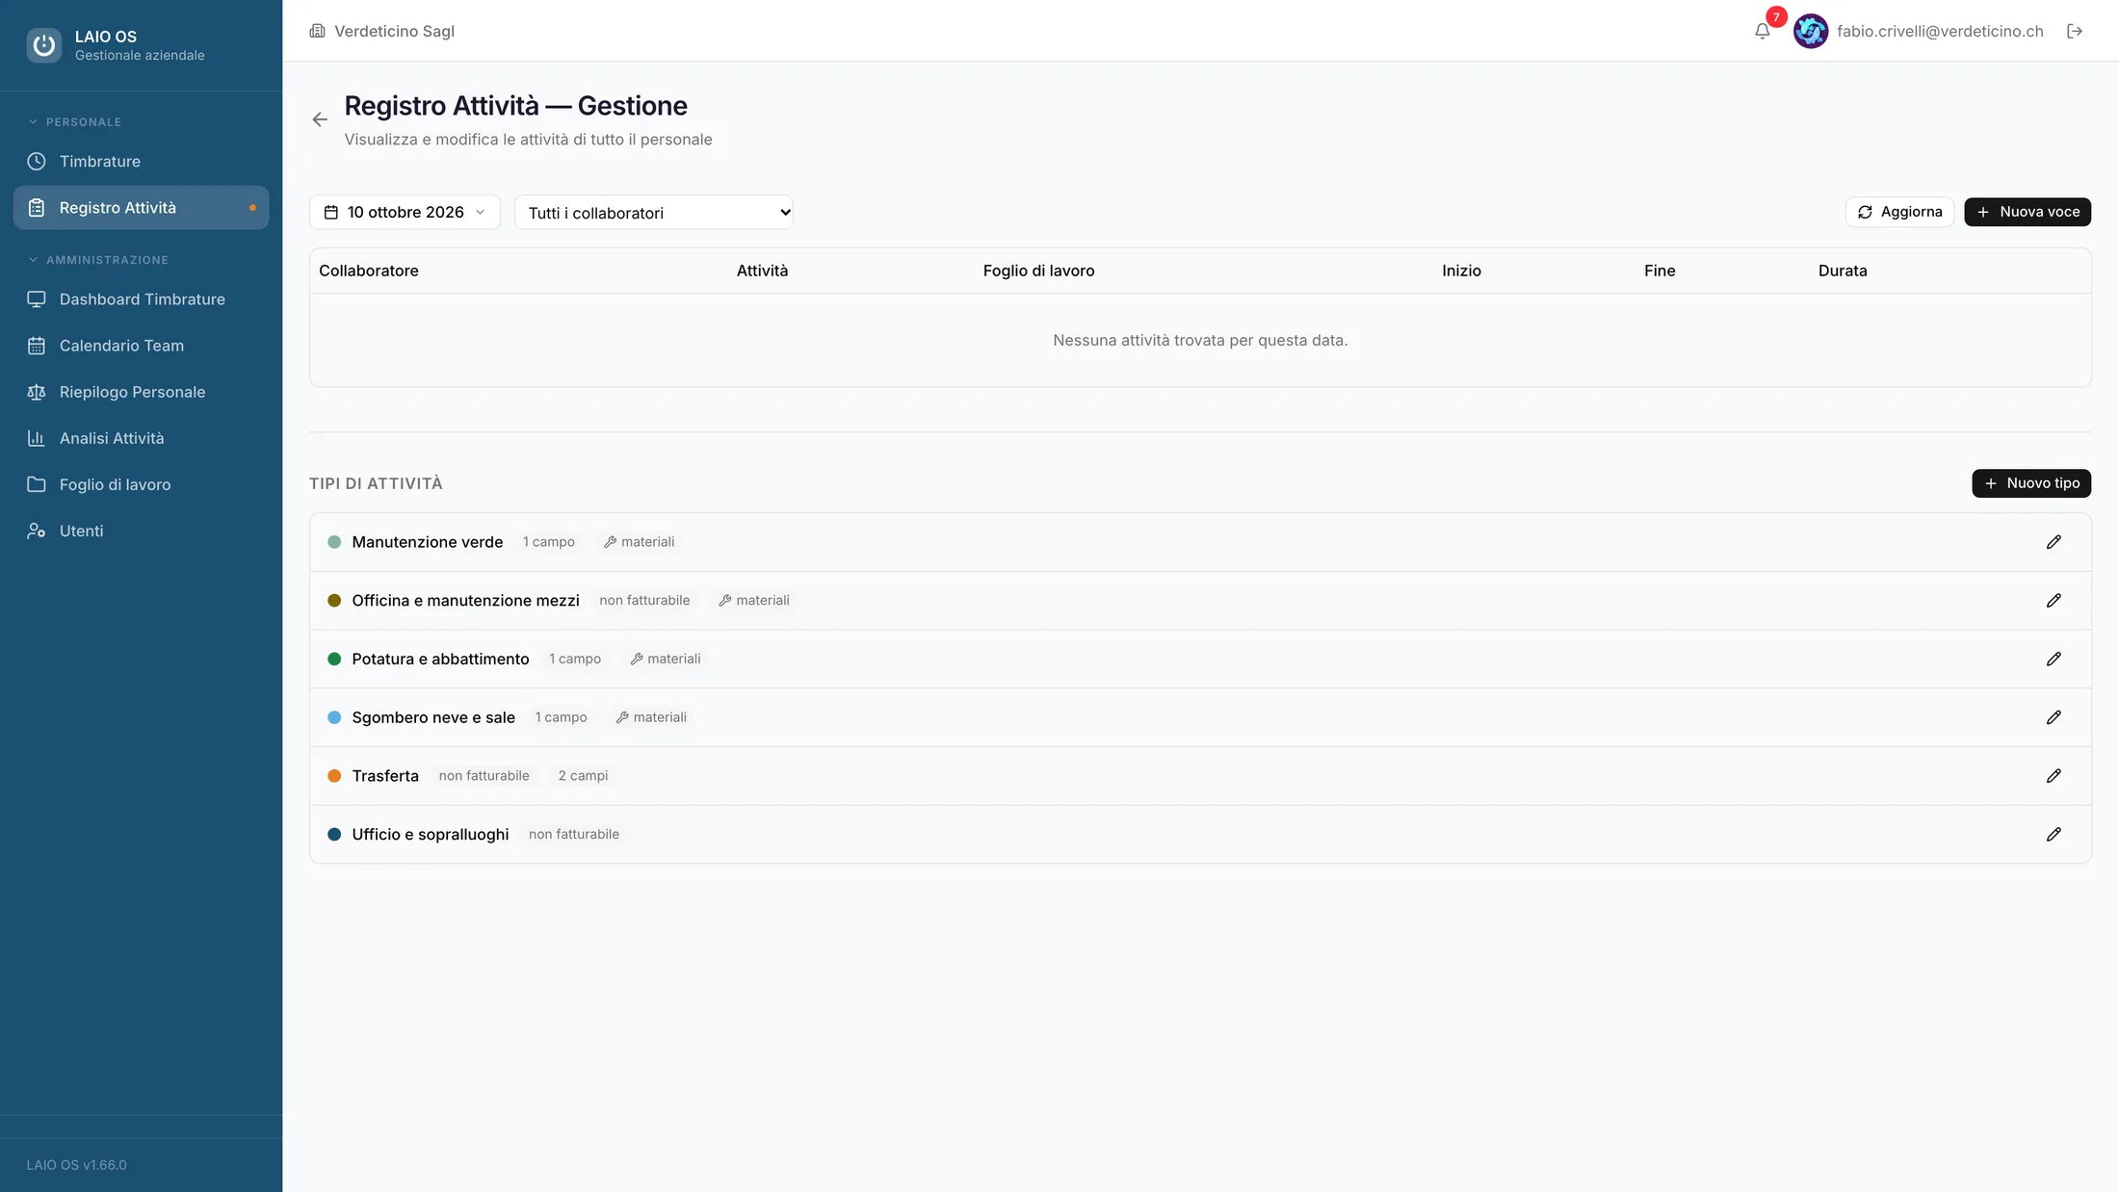Click the notification bell icon
The width and height of the screenshot is (2119, 1192).
pyautogui.click(x=1762, y=31)
